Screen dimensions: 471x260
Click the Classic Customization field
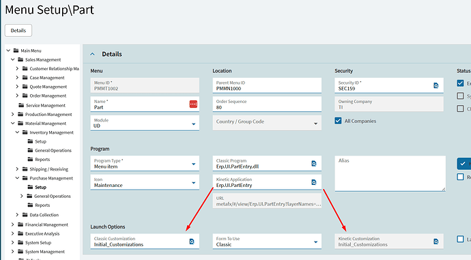[145, 242]
